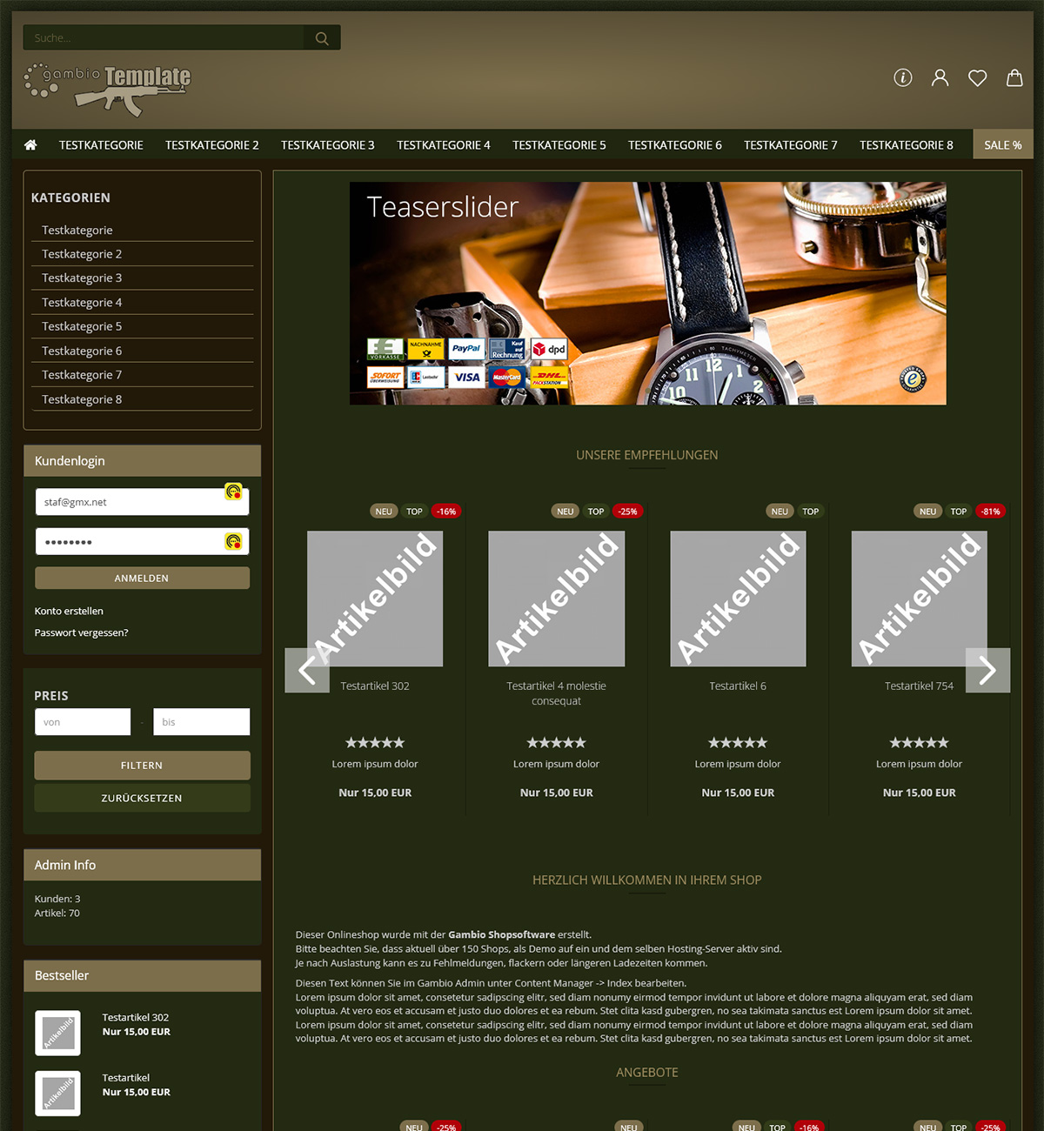Screen dimensions: 1044x1131
Task: Open customer account via the user icon
Action: pos(940,77)
